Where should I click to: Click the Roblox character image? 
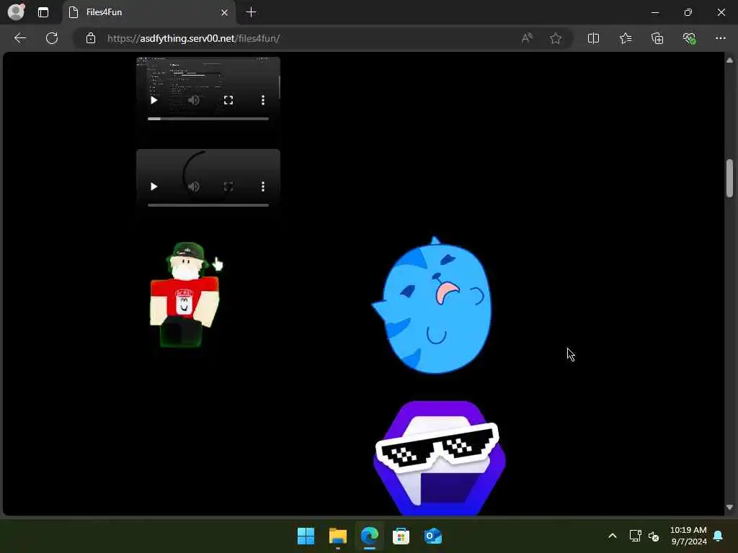point(185,295)
